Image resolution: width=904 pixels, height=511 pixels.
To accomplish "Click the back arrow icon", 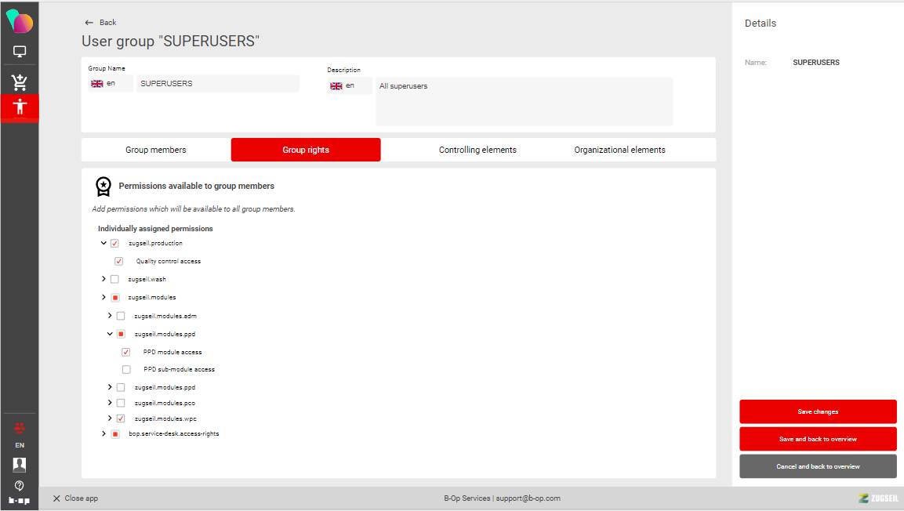I will tap(89, 23).
